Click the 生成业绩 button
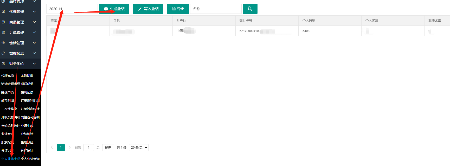450x166 pixels. pyautogui.click(x=114, y=9)
